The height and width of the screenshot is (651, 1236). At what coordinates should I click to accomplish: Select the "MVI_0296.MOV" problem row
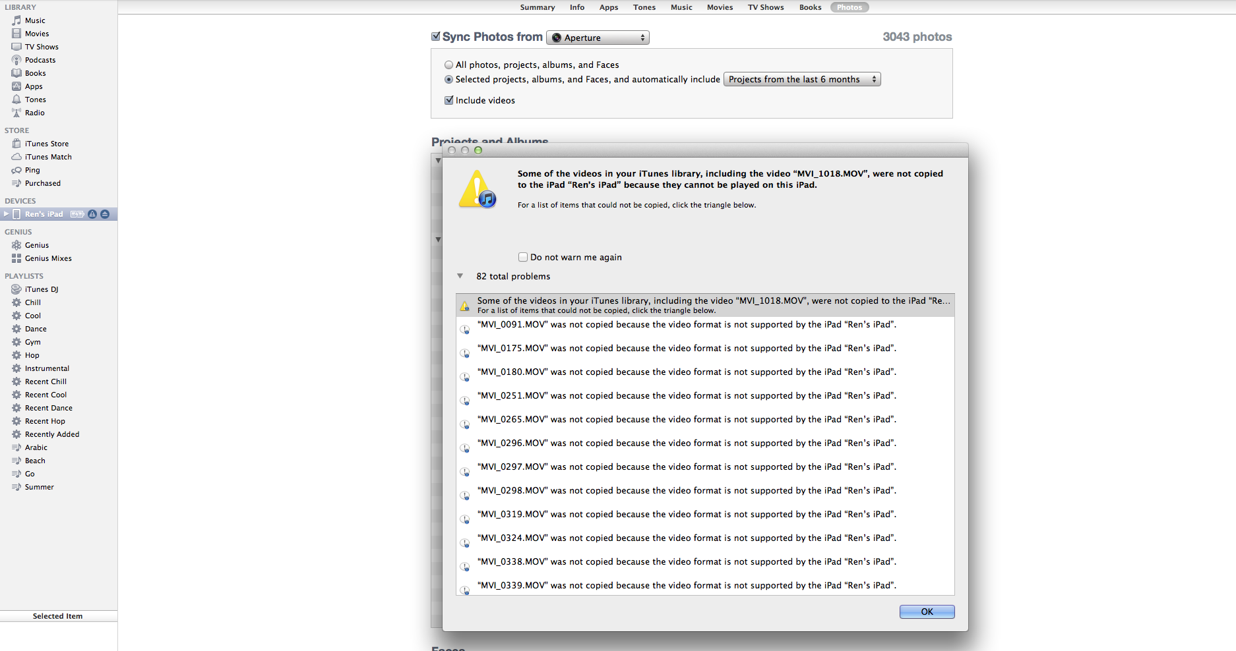[x=705, y=447]
